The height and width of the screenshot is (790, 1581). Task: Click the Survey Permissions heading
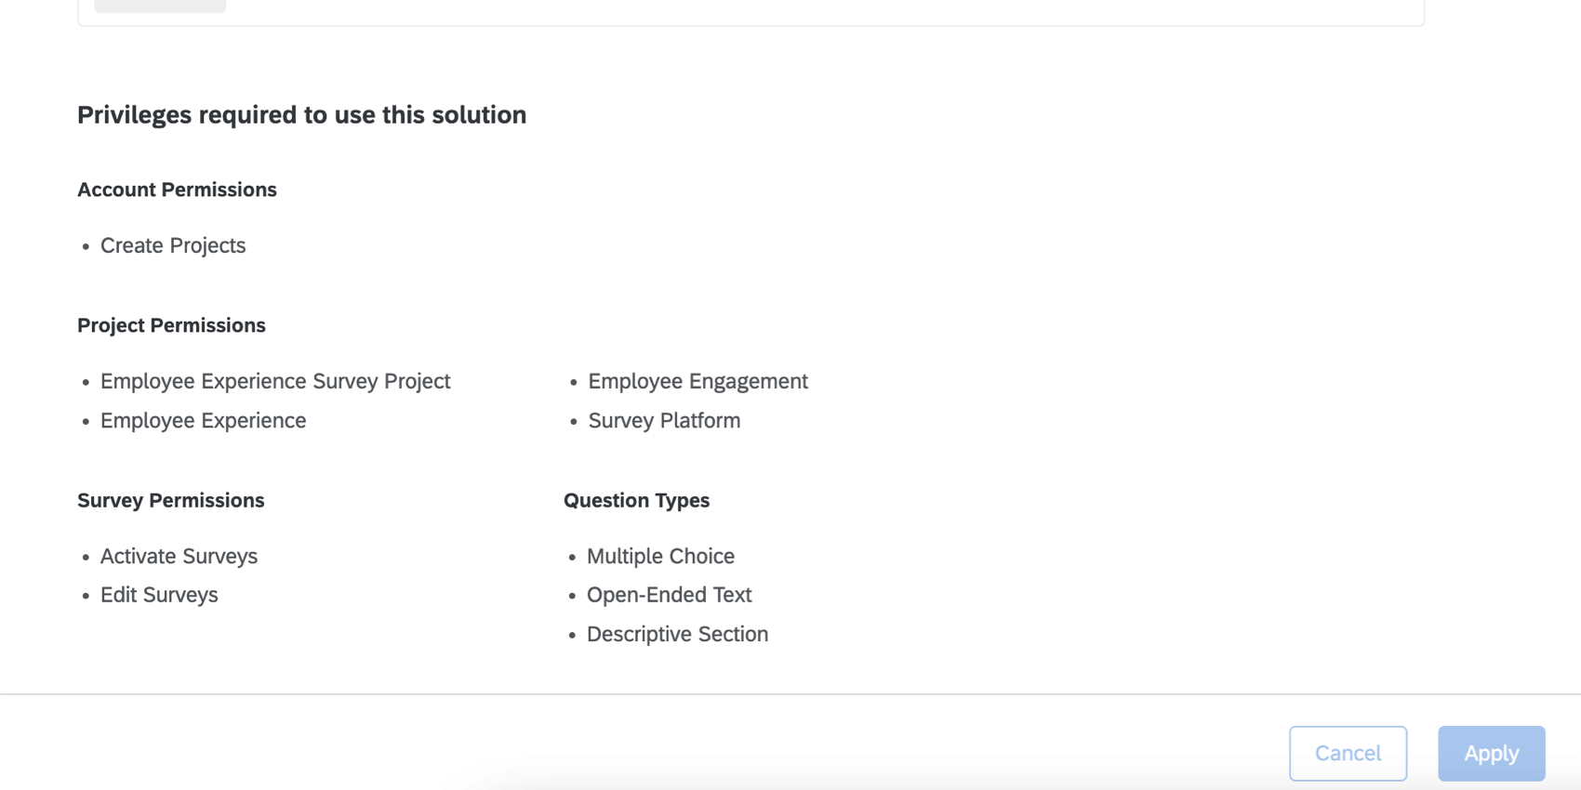[170, 500]
